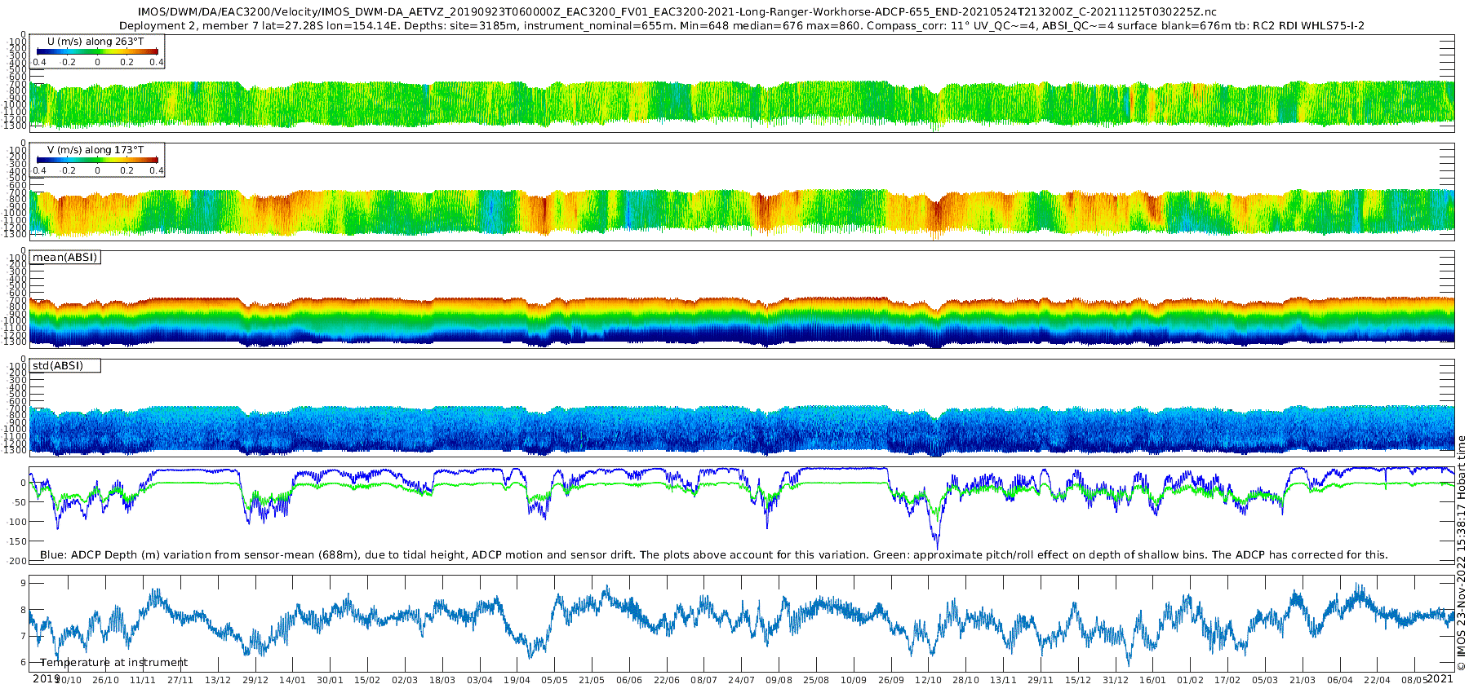Image resolution: width=1469 pixels, height=693 pixels.
Task: Click the '30/01' date tick
Action: (330, 680)
